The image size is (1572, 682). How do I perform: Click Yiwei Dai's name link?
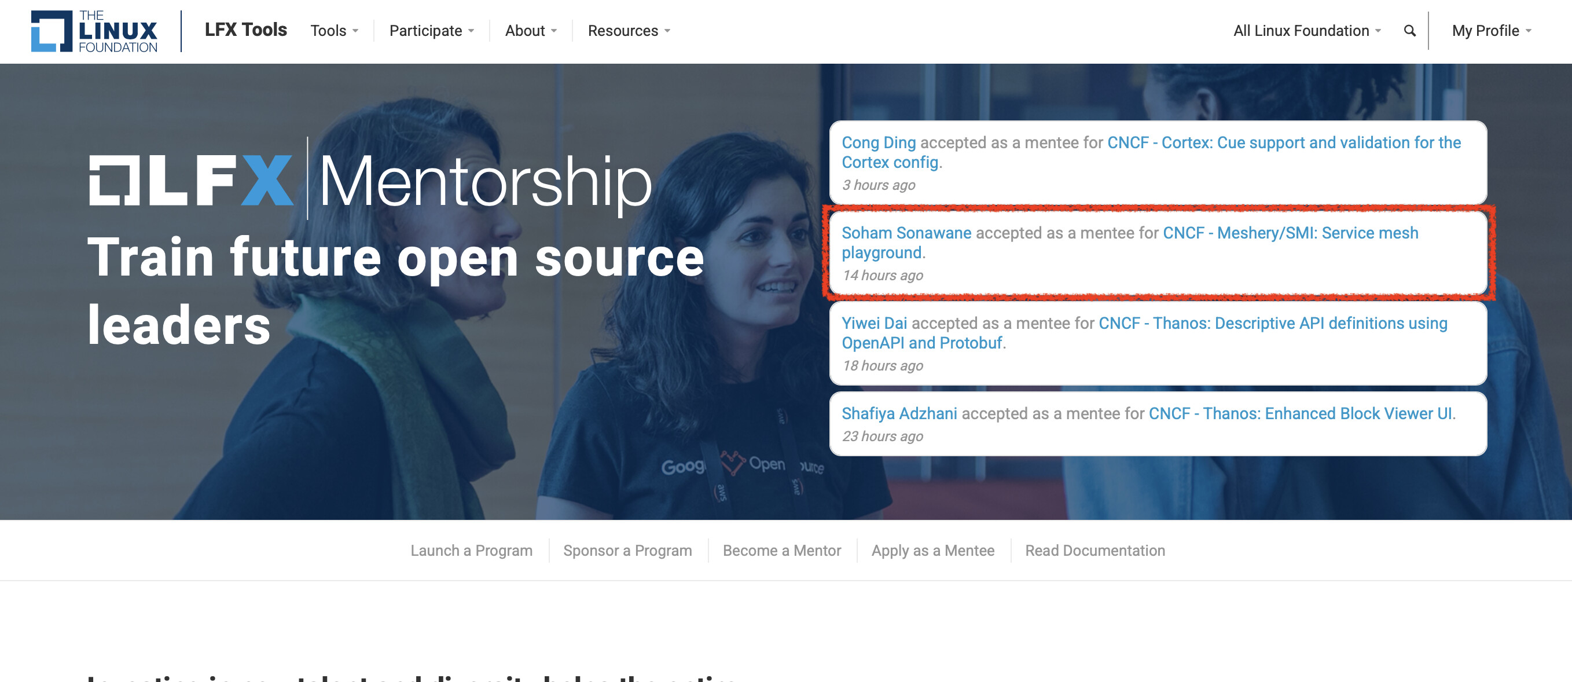click(874, 323)
